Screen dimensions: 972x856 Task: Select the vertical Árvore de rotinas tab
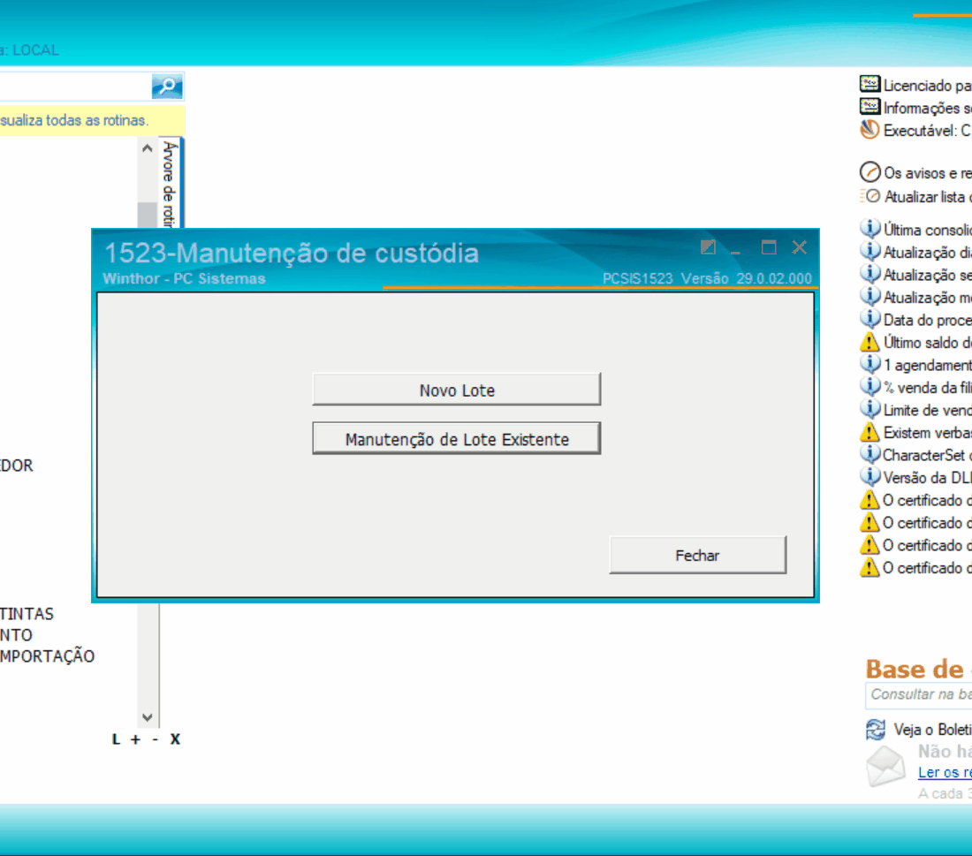[170, 184]
